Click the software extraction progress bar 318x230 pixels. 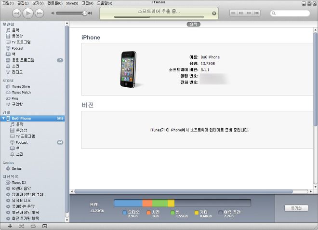pos(159,17)
